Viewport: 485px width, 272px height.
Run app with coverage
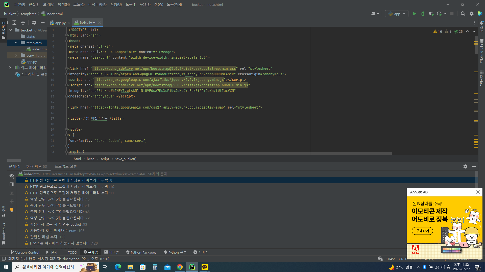click(x=431, y=14)
